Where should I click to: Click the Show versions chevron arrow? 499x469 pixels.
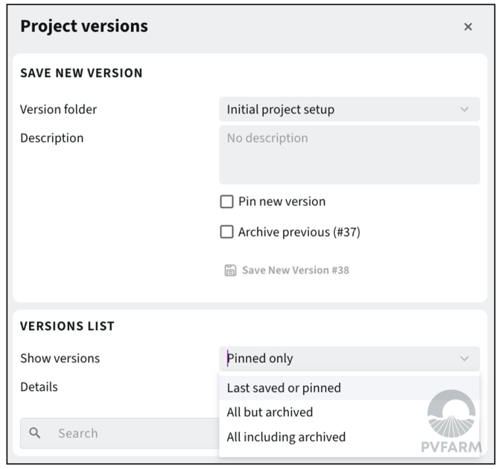(465, 359)
